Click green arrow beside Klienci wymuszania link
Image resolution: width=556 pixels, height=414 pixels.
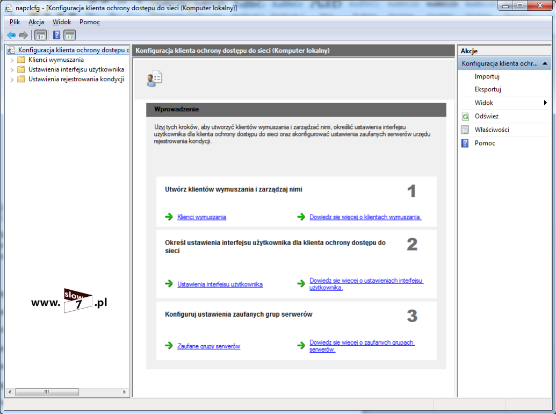pos(169,217)
